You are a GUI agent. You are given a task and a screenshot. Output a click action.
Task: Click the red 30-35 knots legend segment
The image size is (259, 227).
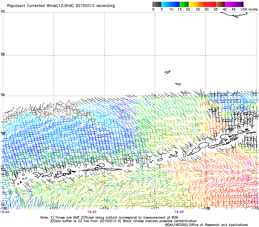point(211,4)
